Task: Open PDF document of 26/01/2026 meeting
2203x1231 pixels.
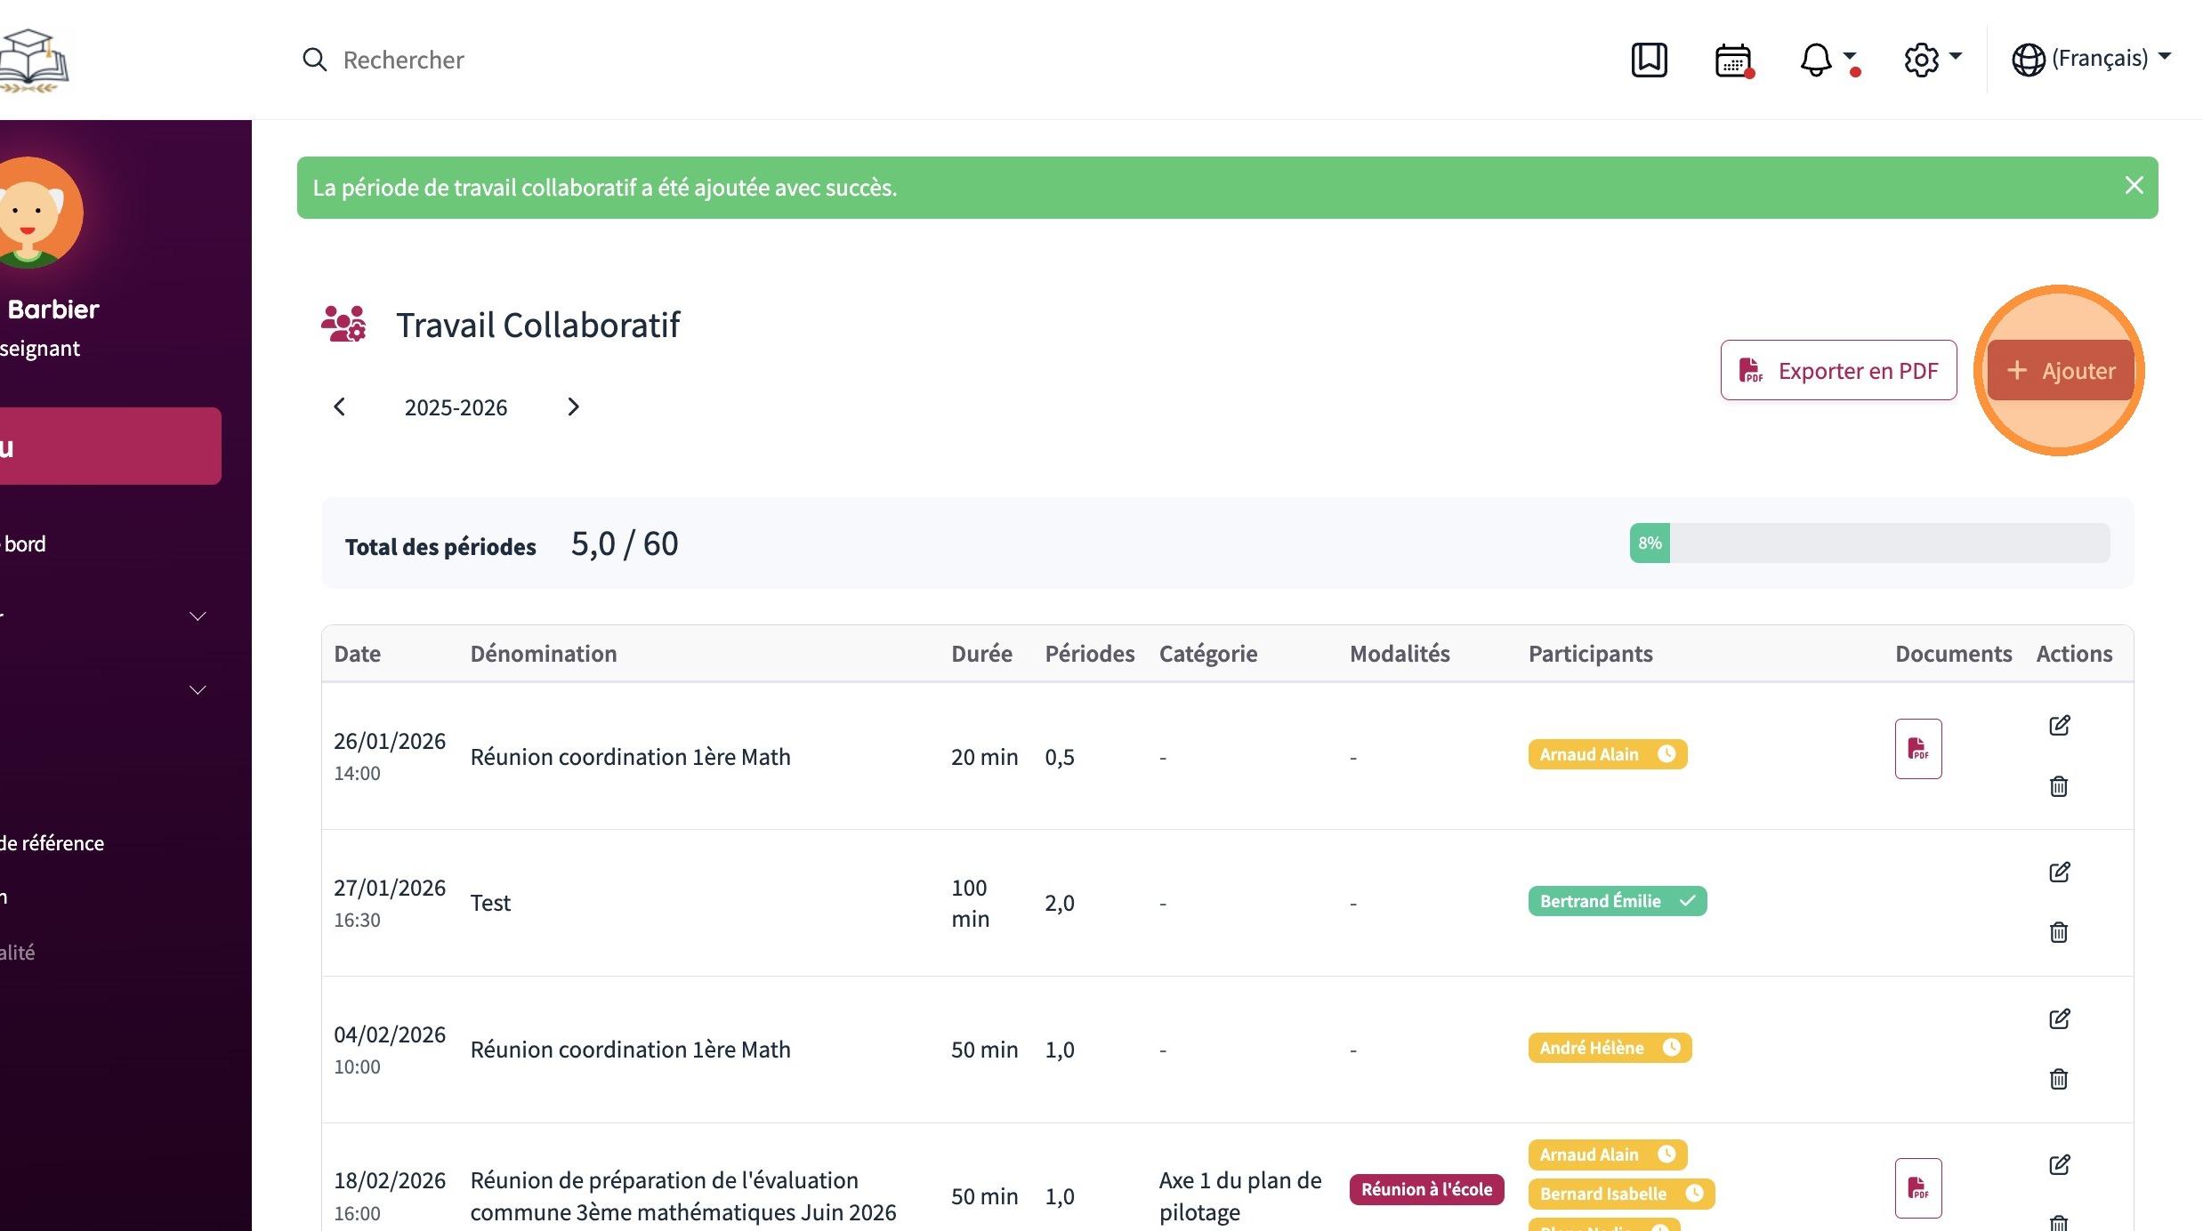Action: click(x=1918, y=749)
